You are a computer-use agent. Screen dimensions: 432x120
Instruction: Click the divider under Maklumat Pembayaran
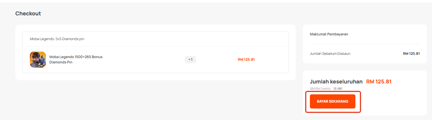[365, 44]
